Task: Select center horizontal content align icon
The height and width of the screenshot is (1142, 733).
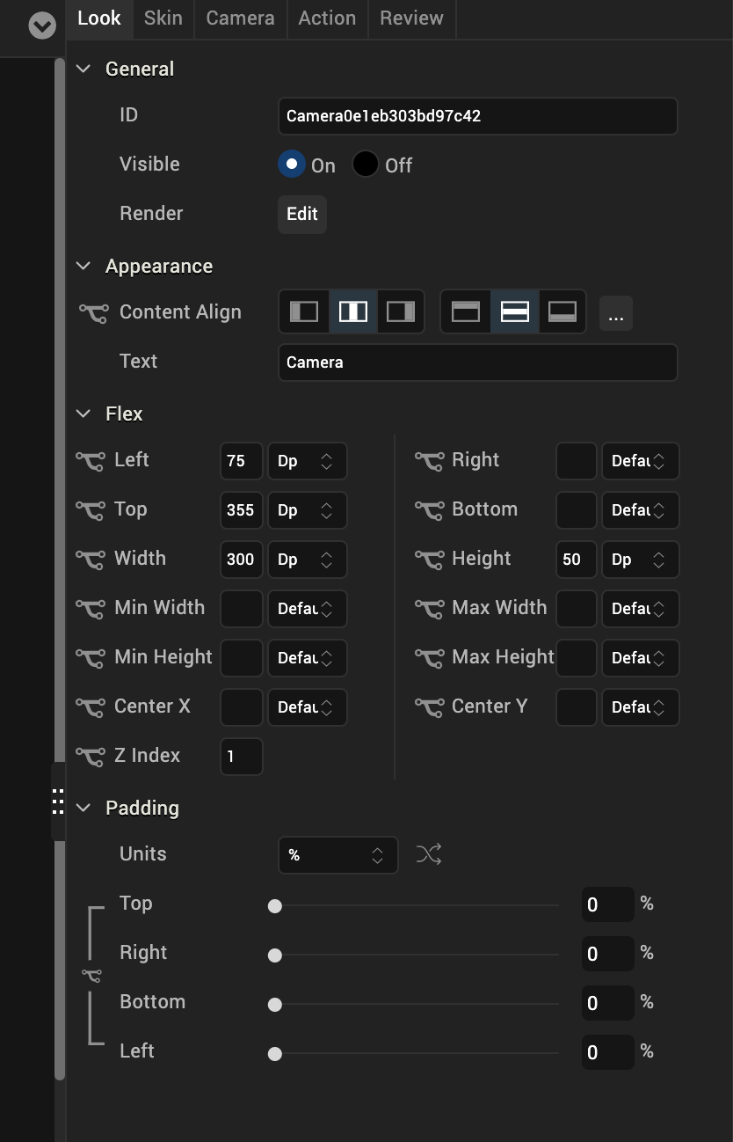Action: (353, 312)
